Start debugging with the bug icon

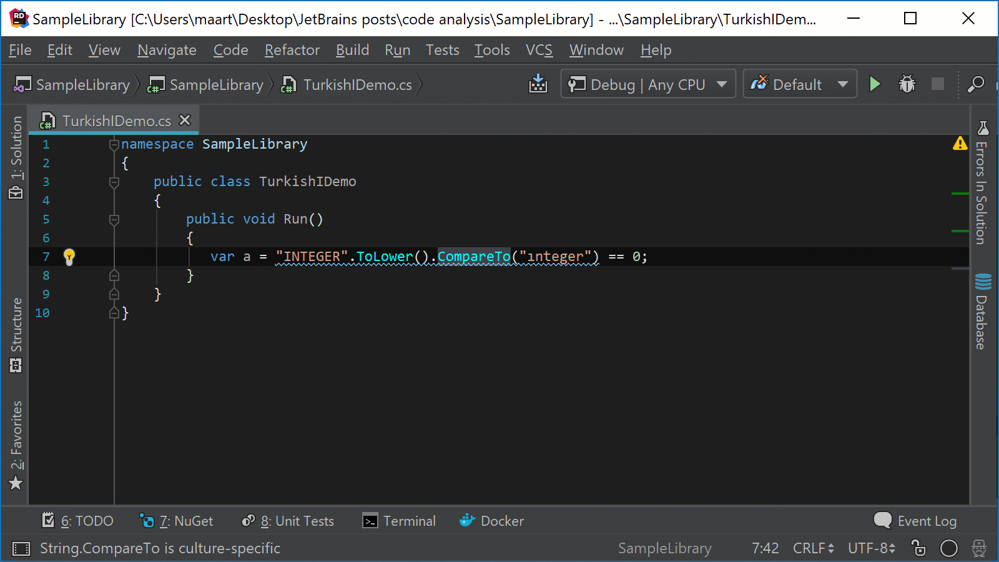[x=907, y=84]
